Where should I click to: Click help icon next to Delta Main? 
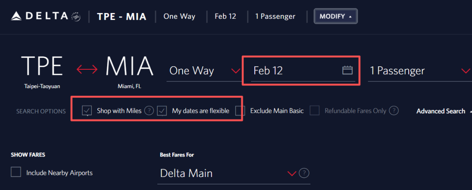click(305, 173)
